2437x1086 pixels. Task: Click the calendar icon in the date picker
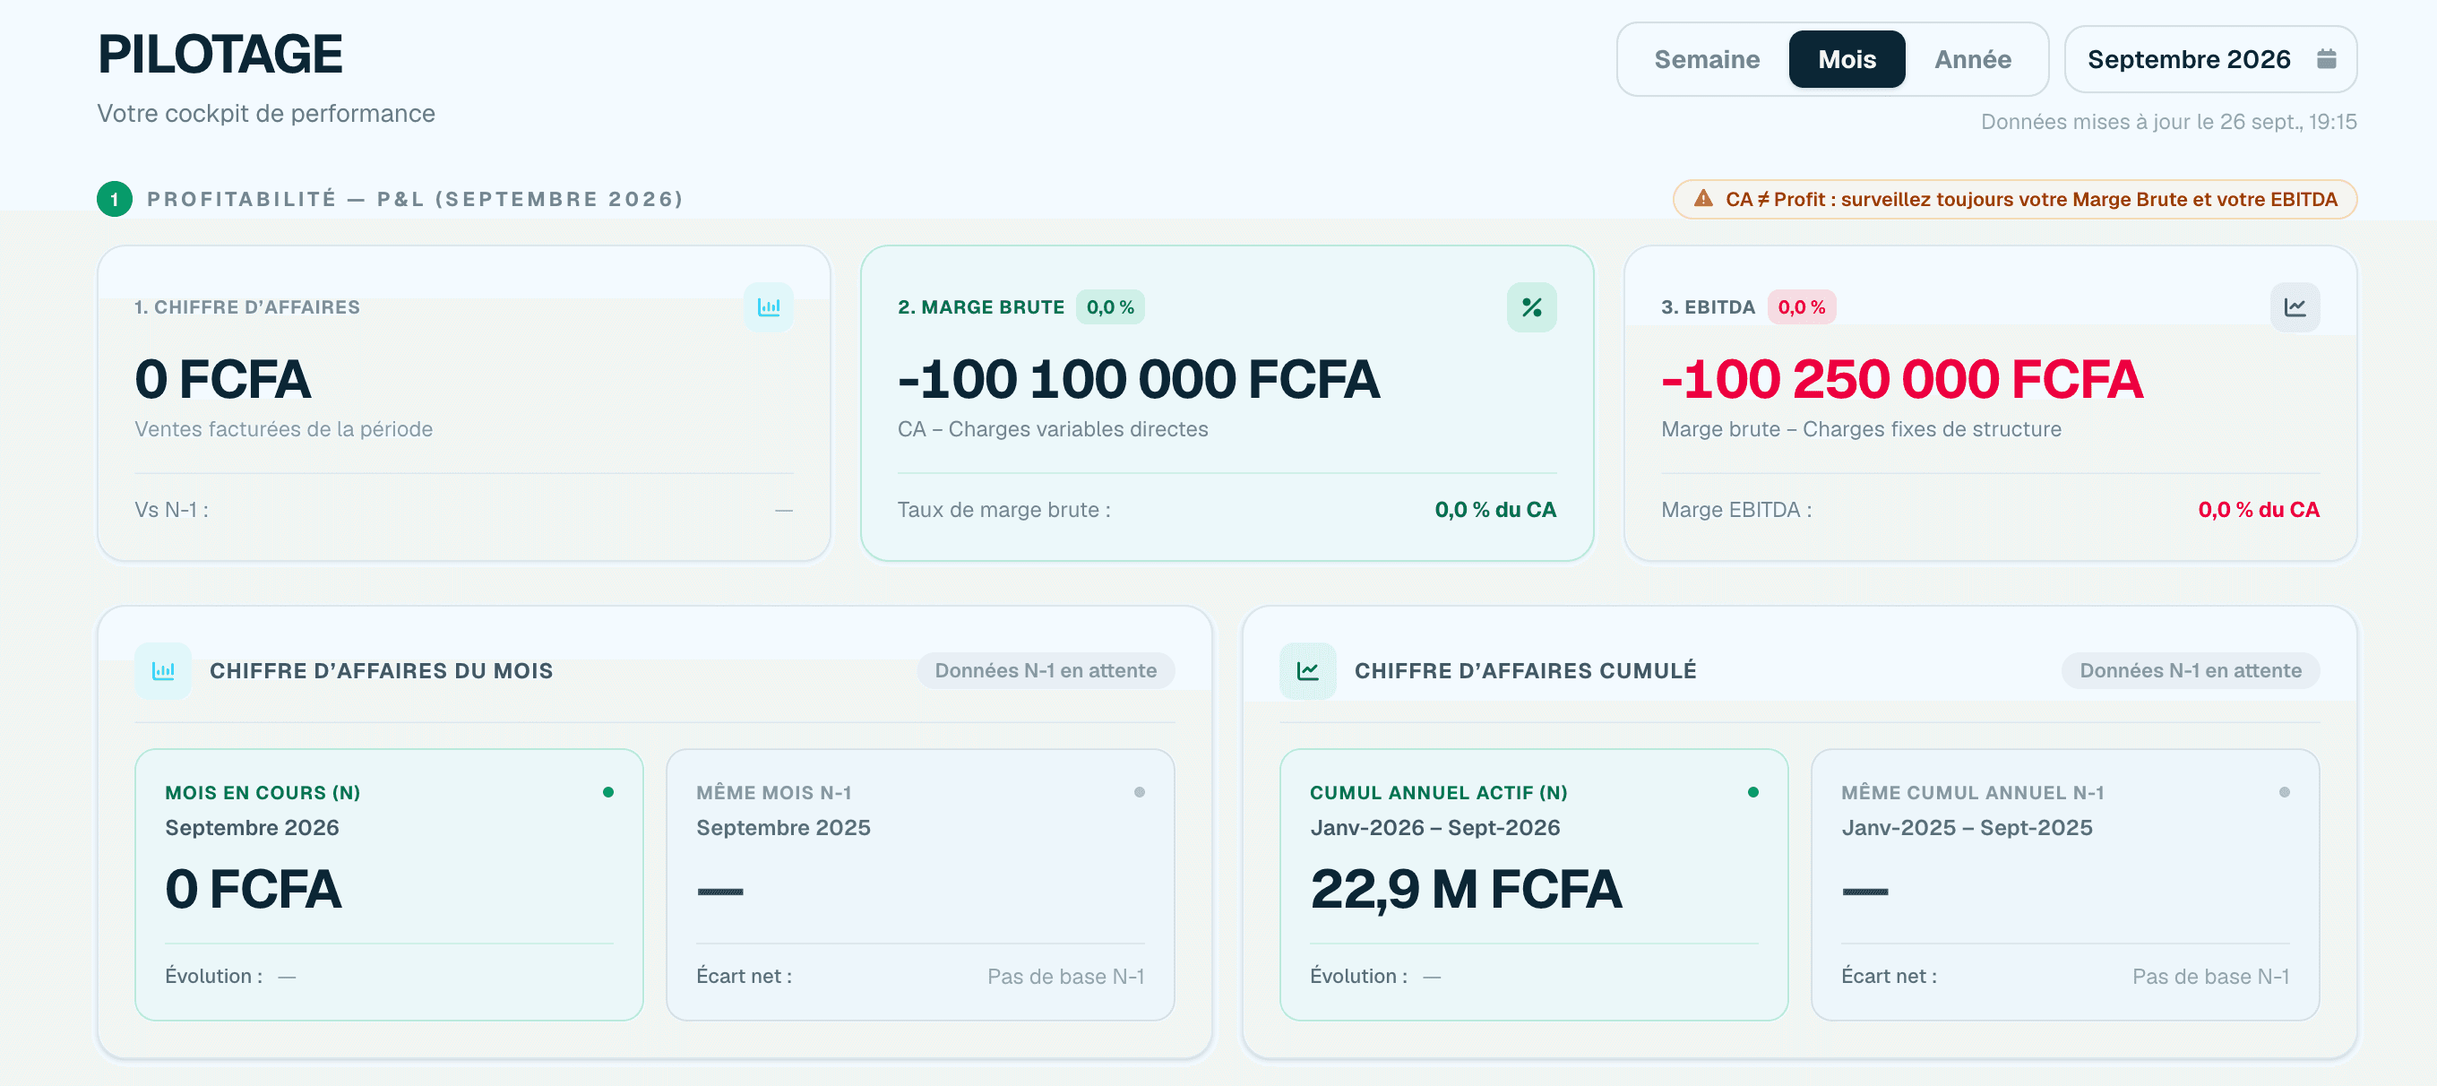click(2326, 58)
